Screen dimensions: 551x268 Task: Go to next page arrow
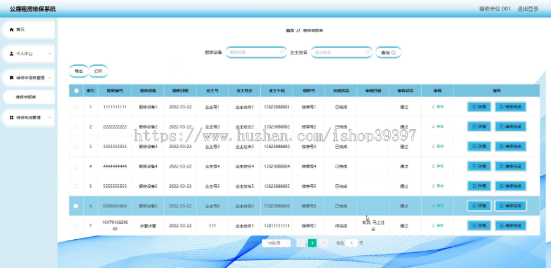pos(324,243)
